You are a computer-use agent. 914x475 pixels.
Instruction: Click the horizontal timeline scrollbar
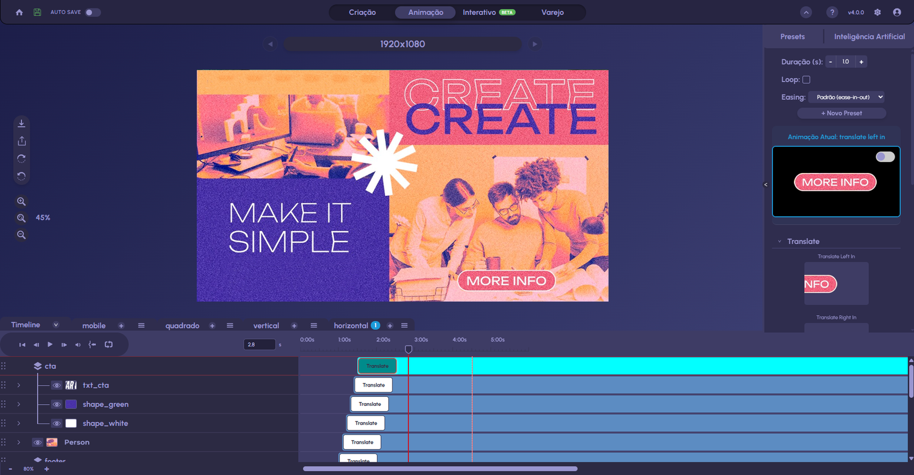(440, 469)
